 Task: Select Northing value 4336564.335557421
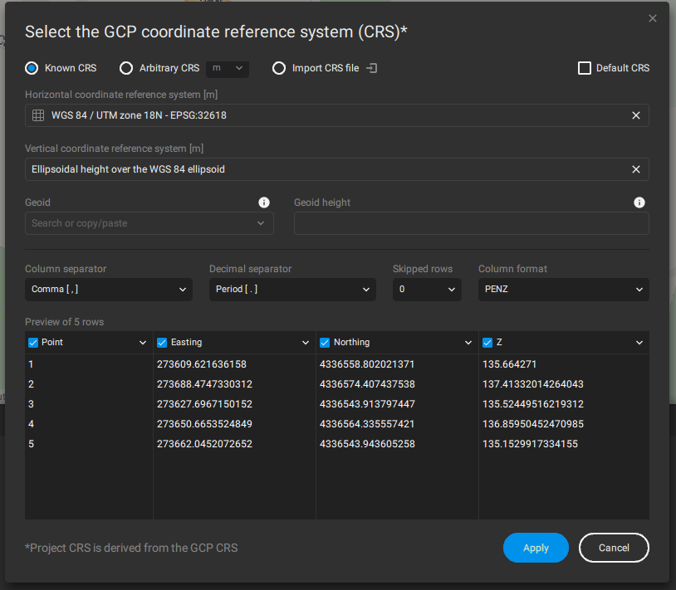[367, 424]
